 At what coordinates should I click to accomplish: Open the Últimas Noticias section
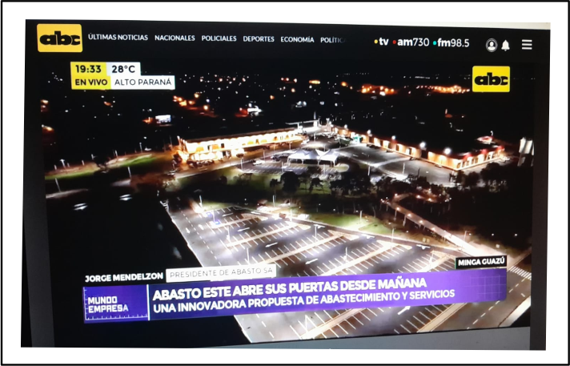point(118,38)
